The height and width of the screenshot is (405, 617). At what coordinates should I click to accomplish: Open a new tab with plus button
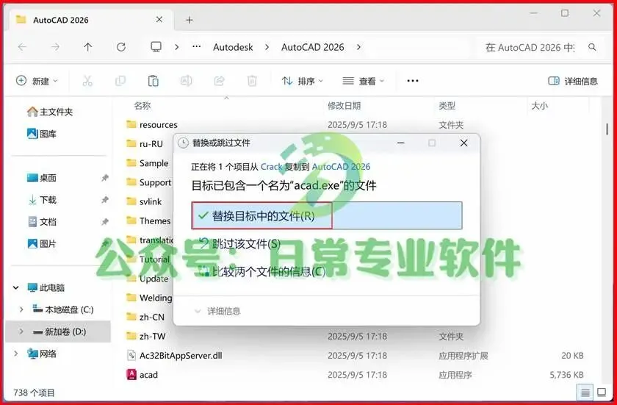point(190,20)
